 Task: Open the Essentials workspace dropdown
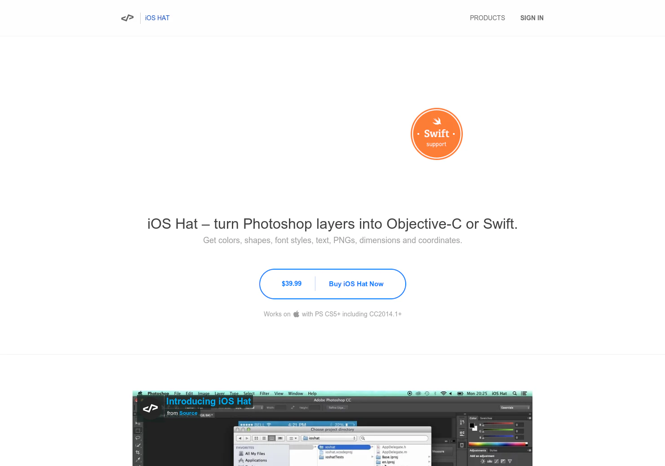[x=515, y=408]
